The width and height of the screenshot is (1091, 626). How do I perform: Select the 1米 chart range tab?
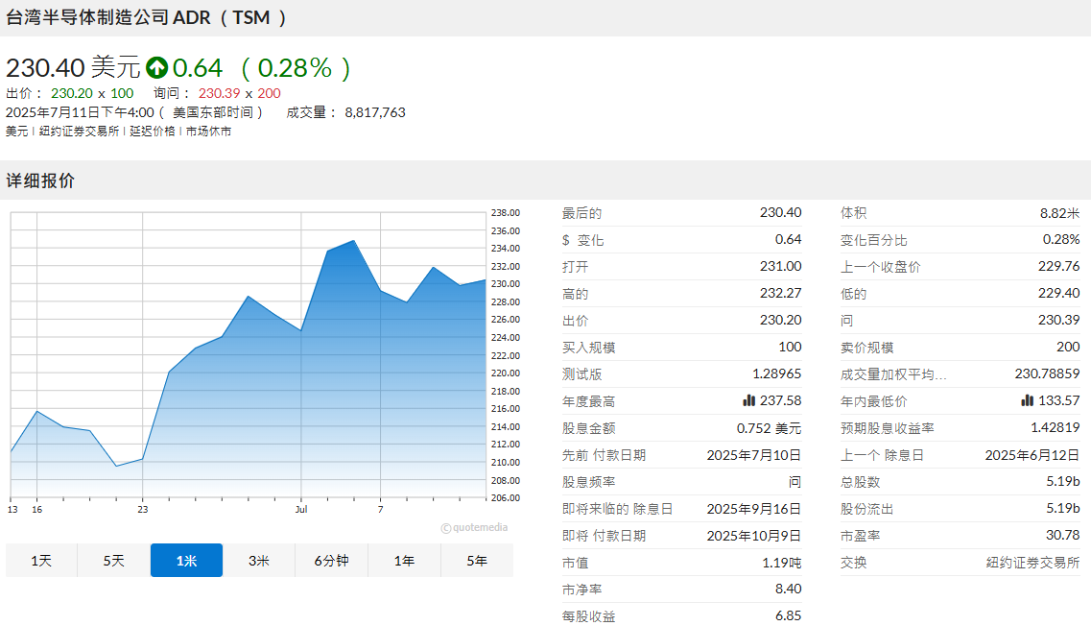click(x=186, y=561)
